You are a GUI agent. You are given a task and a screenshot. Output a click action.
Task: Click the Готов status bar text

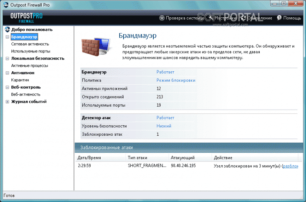(x=9, y=195)
